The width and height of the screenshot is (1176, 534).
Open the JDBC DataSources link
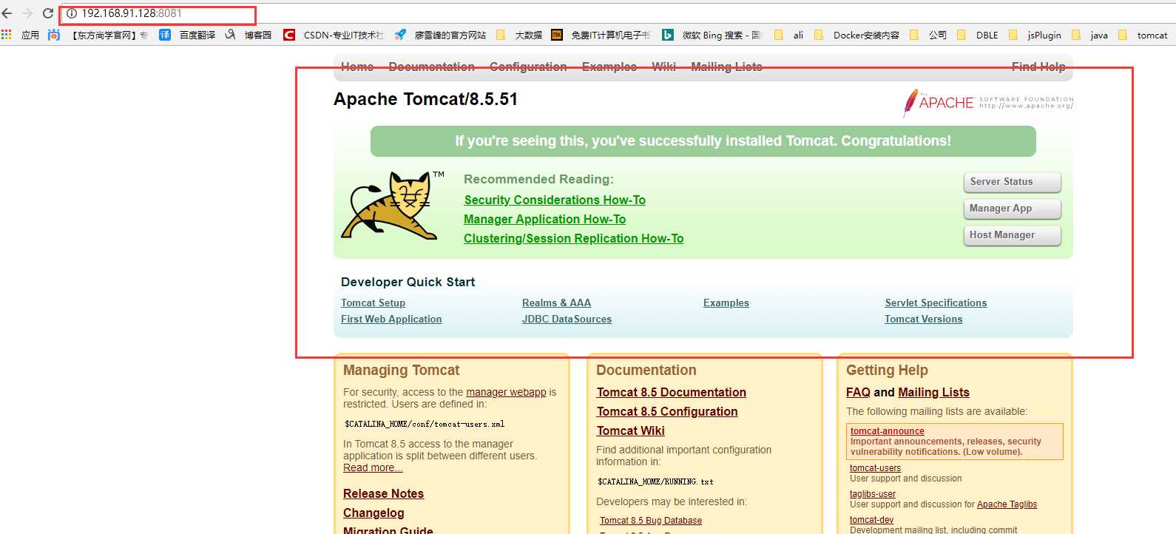point(567,319)
